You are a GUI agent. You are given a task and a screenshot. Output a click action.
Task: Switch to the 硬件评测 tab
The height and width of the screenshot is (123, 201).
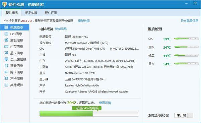(51, 13)
